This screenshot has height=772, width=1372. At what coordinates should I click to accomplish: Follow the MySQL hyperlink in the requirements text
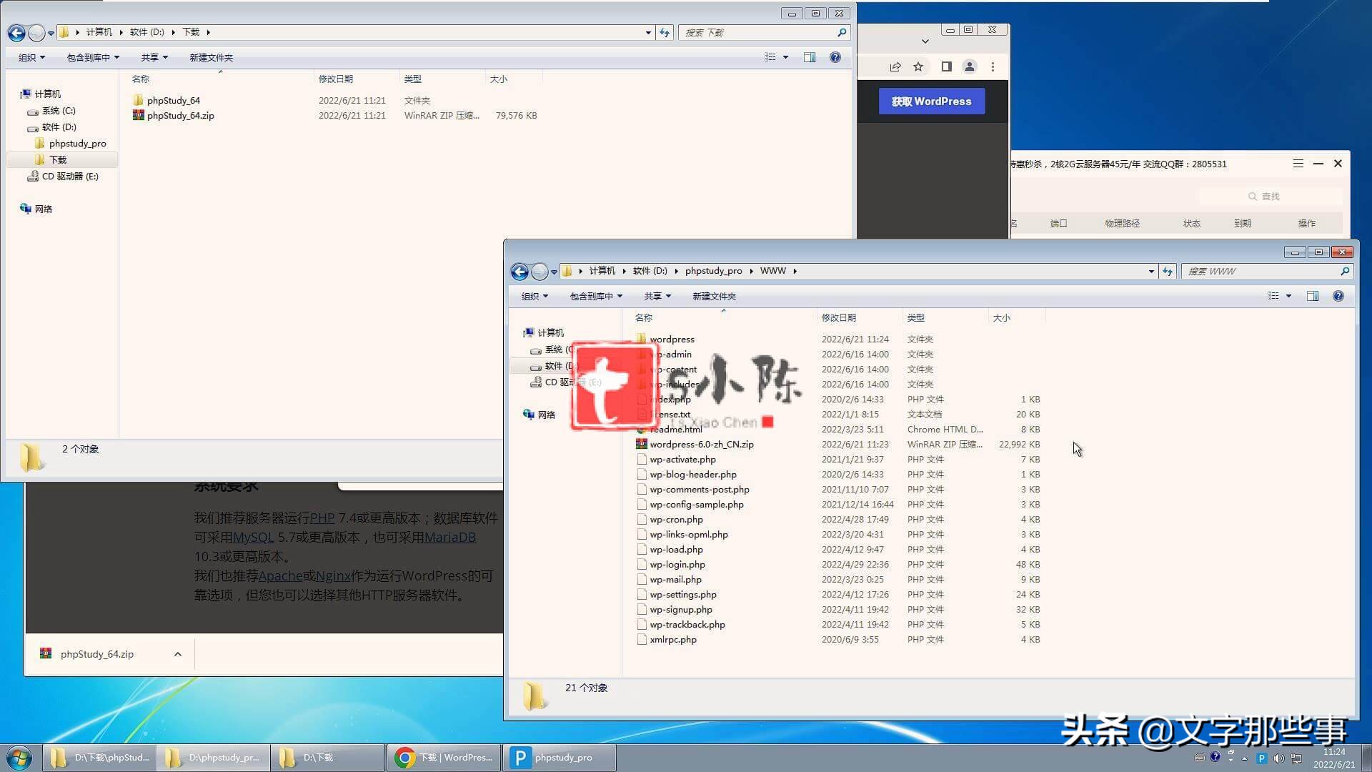[253, 537]
